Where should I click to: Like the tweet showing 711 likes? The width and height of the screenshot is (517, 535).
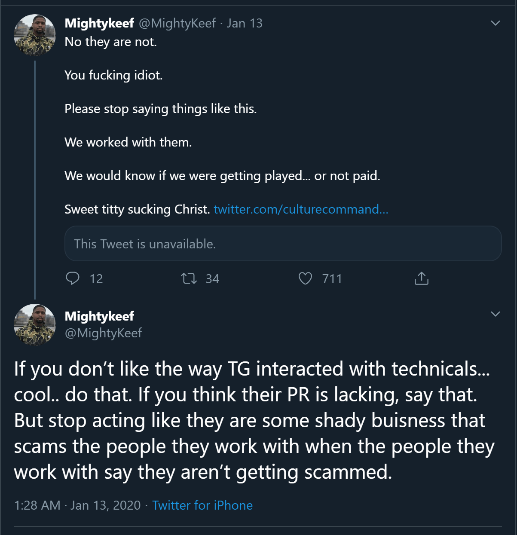(x=305, y=278)
